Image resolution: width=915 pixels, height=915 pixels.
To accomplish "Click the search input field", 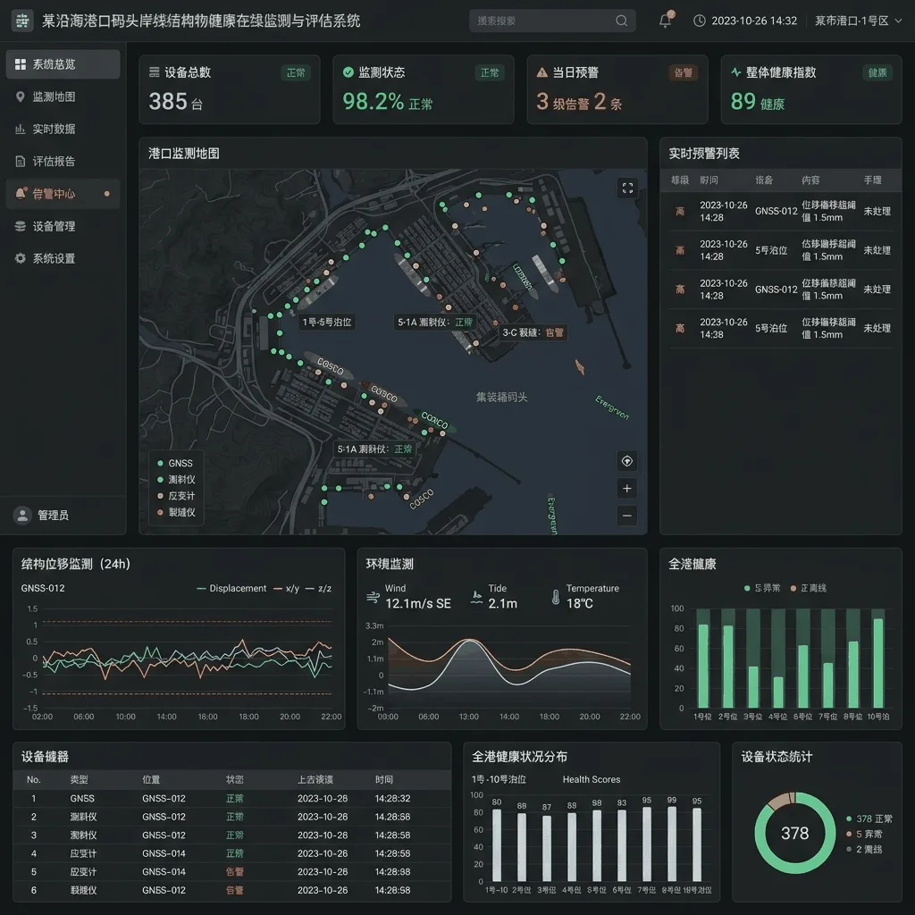I will click(551, 21).
